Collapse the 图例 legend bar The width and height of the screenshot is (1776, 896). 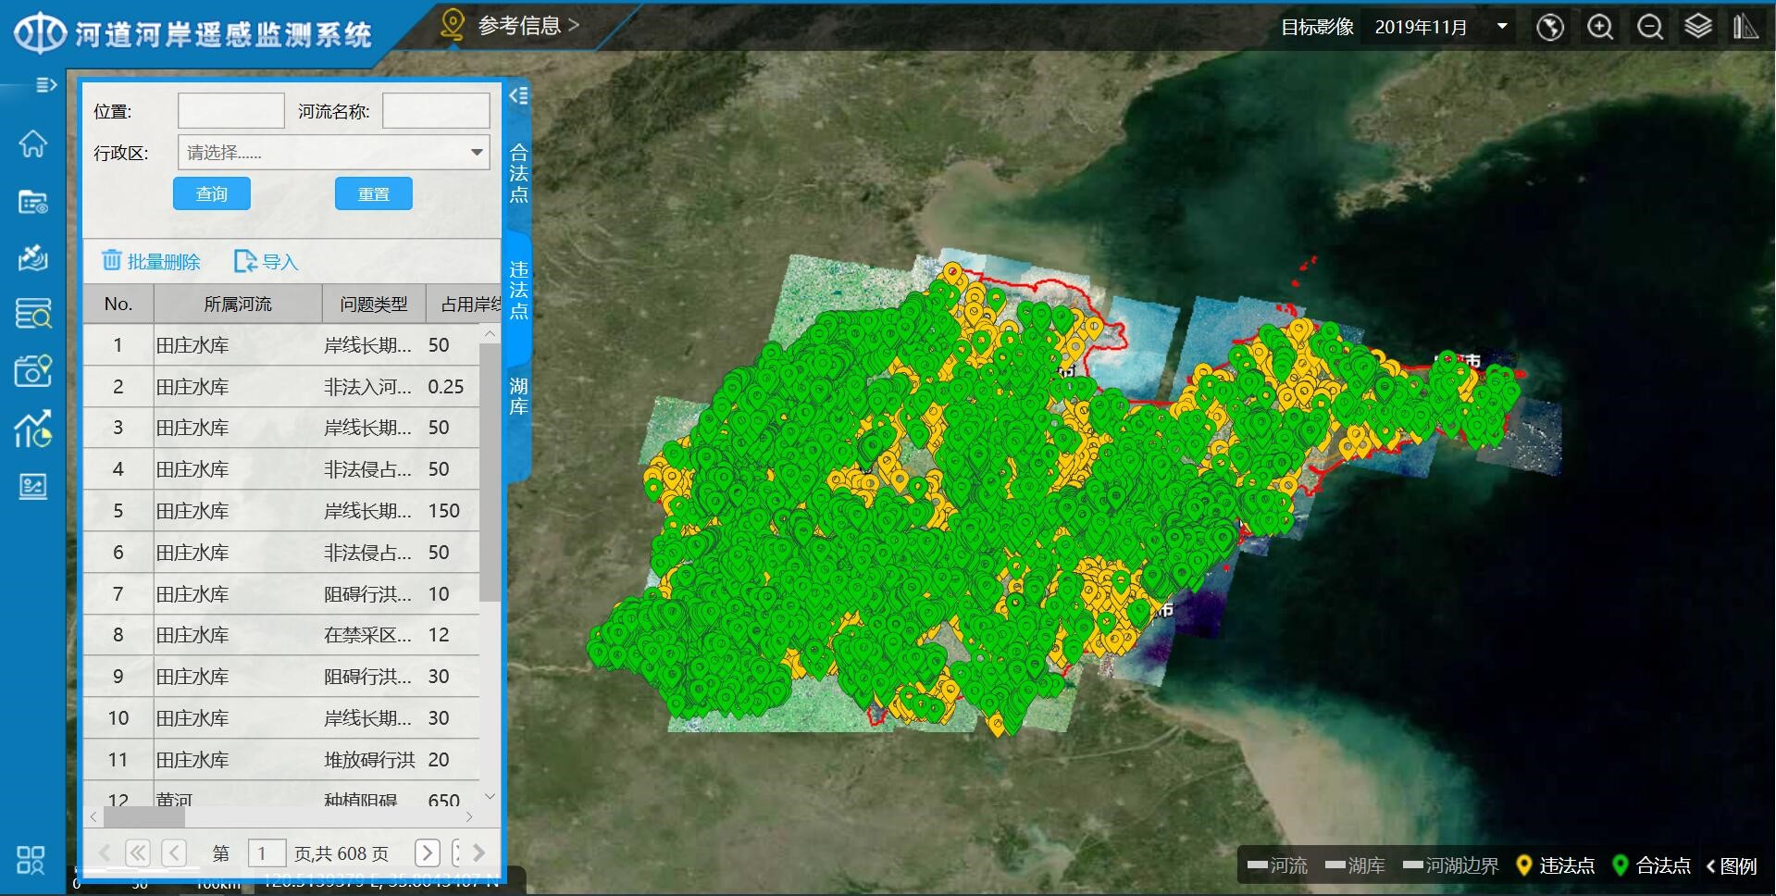tap(1732, 865)
